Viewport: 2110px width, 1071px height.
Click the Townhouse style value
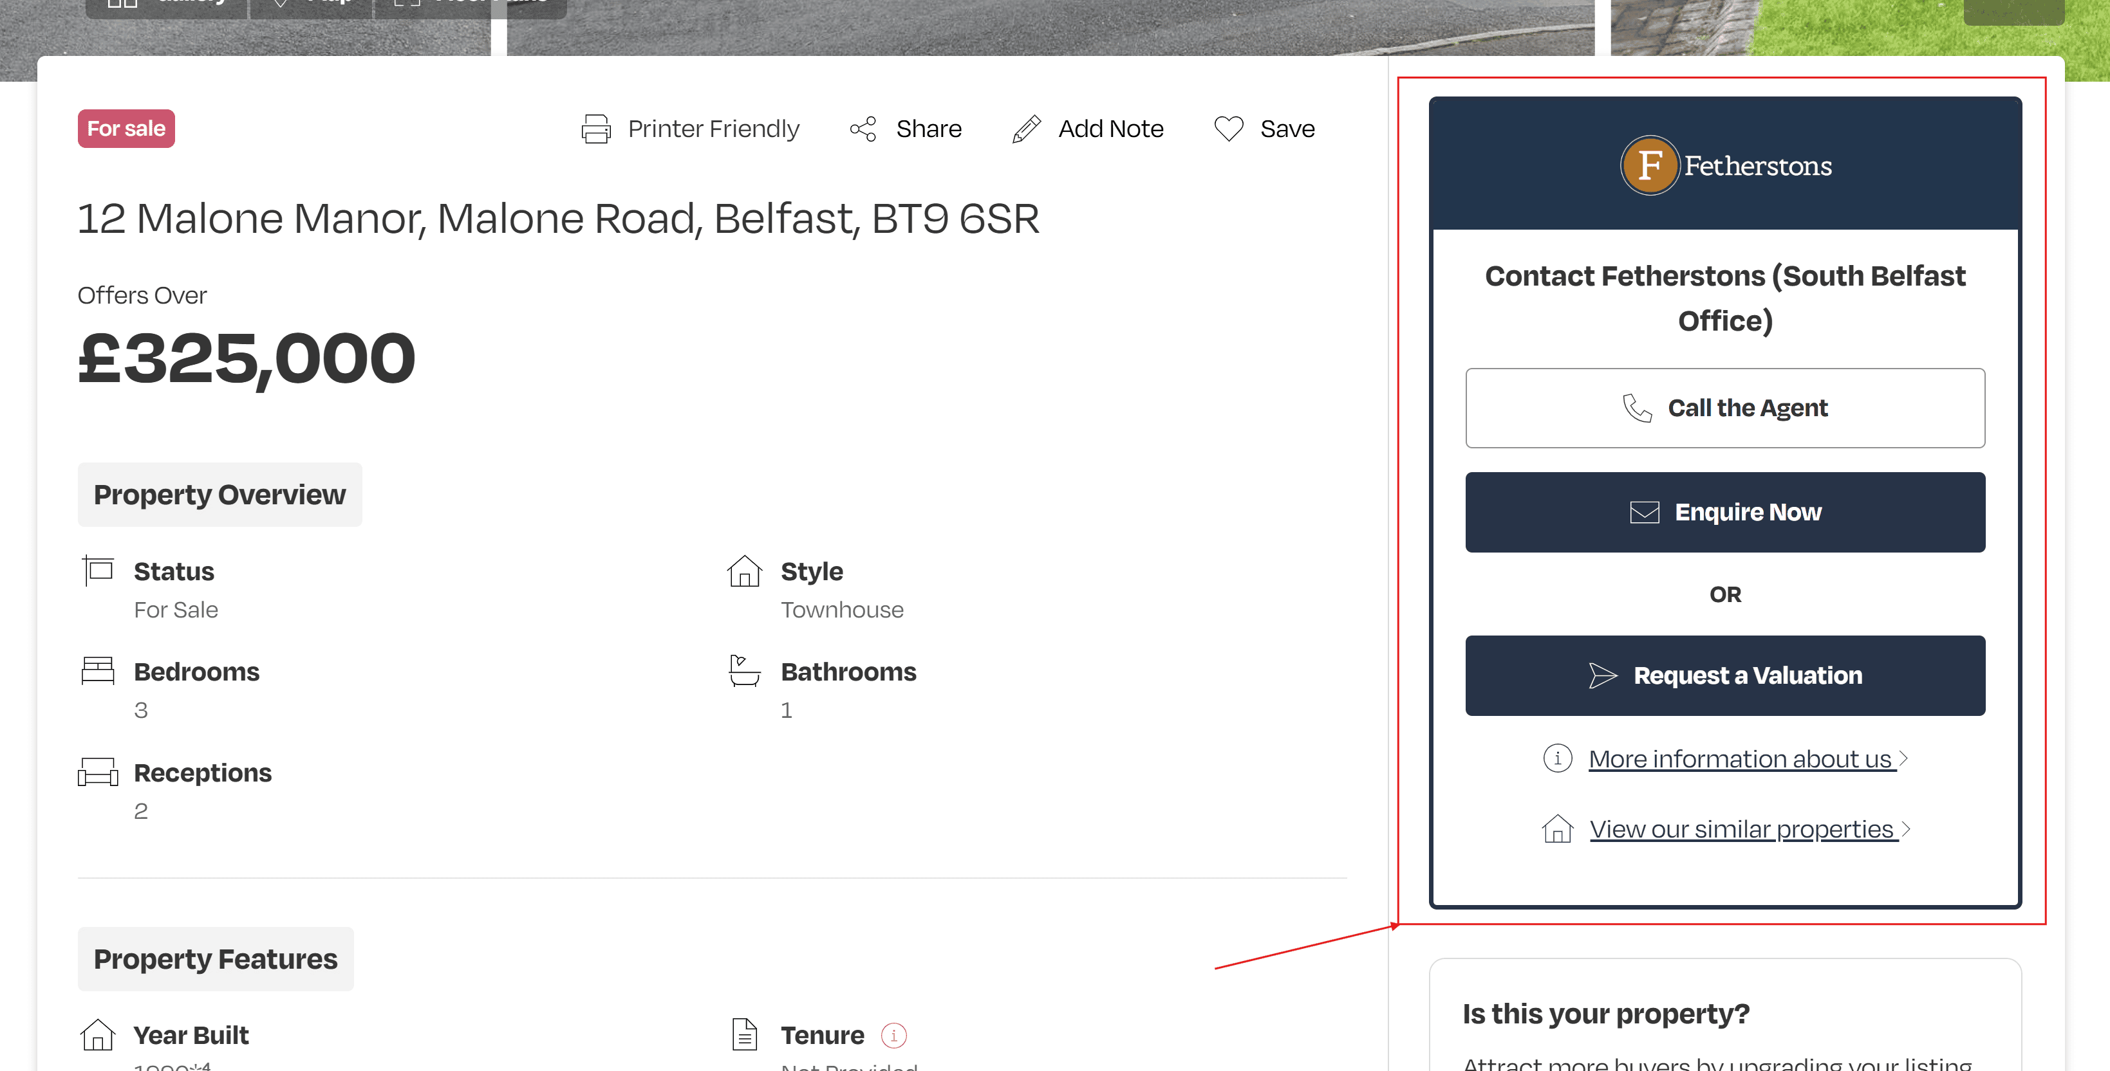click(x=842, y=610)
